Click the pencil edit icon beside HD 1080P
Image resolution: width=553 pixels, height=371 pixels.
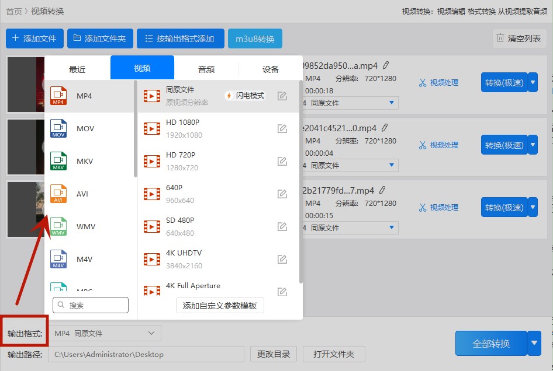point(282,127)
